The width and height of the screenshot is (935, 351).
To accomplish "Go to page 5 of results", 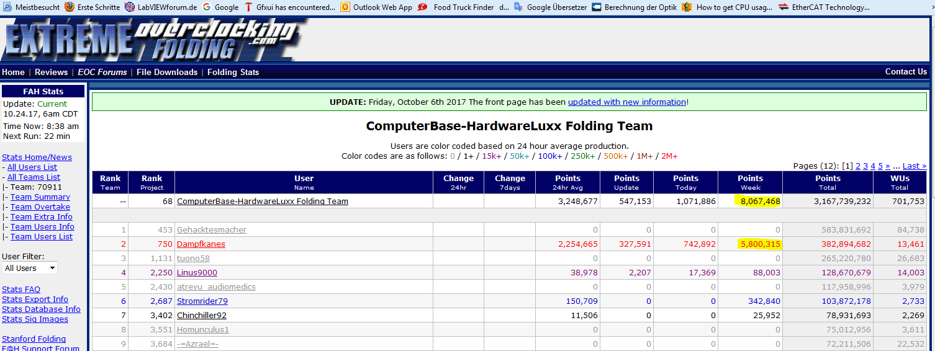I will 880,166.
